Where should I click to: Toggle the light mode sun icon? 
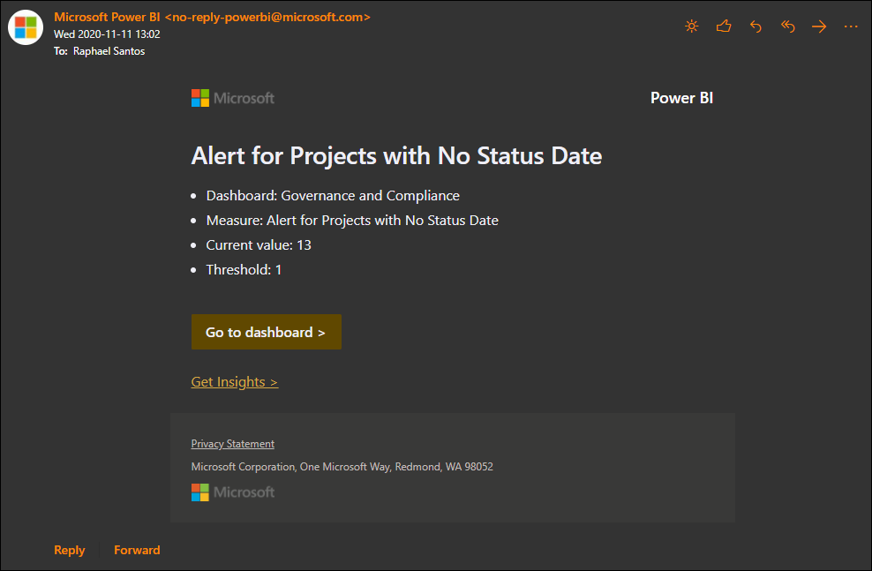click(691, 26)
